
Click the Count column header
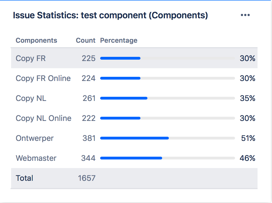pyautogui.click(x=86, y=40)
